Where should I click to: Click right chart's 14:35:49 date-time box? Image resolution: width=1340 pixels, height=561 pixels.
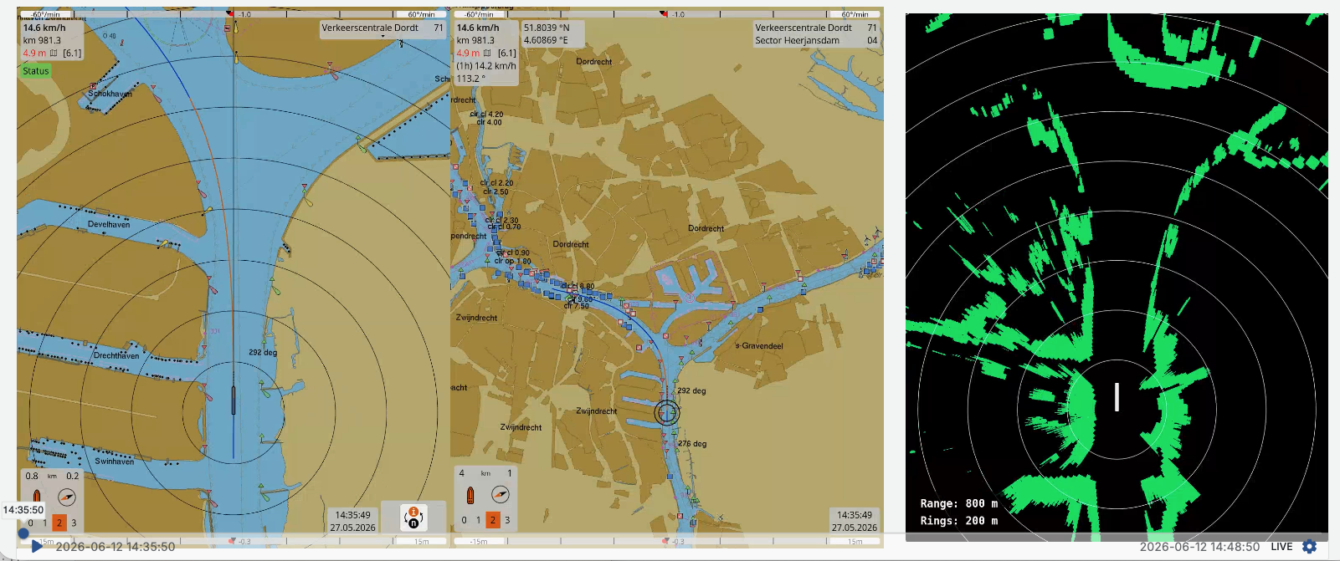coord(855,521)
